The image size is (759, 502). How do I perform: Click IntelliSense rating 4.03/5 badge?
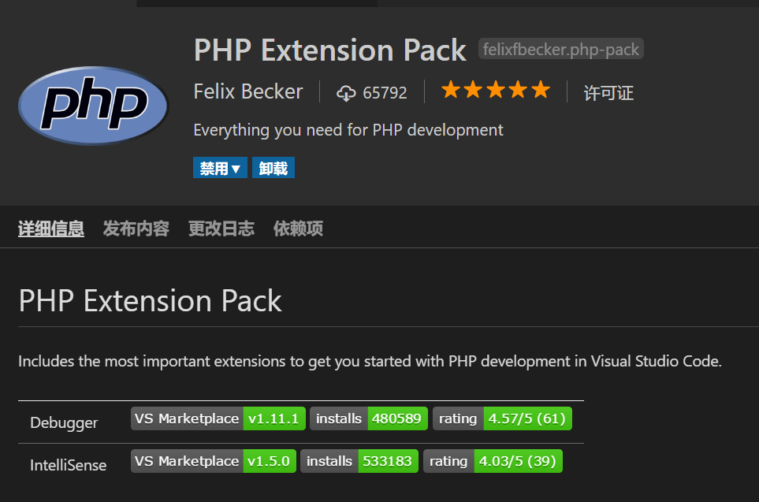point(493,461)
